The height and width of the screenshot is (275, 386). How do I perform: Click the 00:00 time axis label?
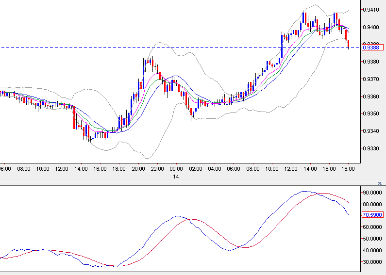[176, 169]
